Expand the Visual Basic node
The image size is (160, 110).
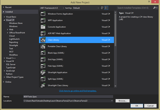tap(4, 17)
